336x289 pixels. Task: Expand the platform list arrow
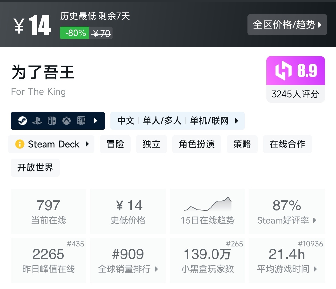coord(95,121)
